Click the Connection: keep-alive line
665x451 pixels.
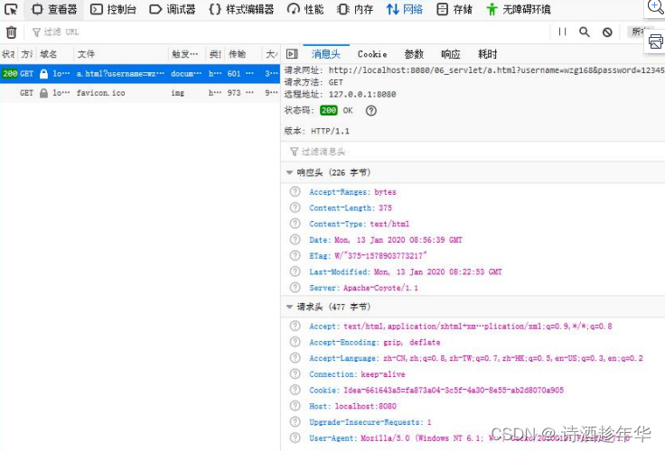tap(357, 374)
